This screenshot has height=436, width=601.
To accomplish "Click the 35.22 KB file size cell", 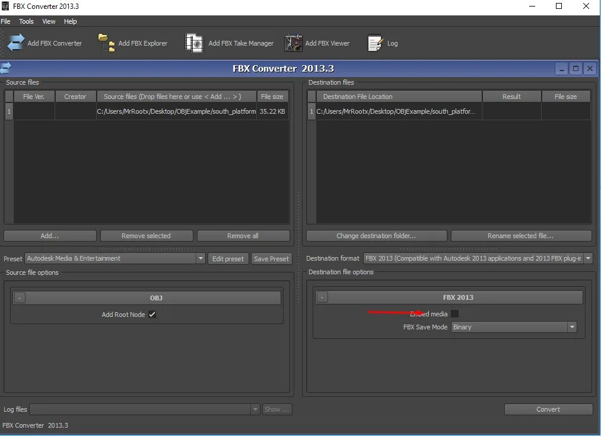I will point(272,111).
